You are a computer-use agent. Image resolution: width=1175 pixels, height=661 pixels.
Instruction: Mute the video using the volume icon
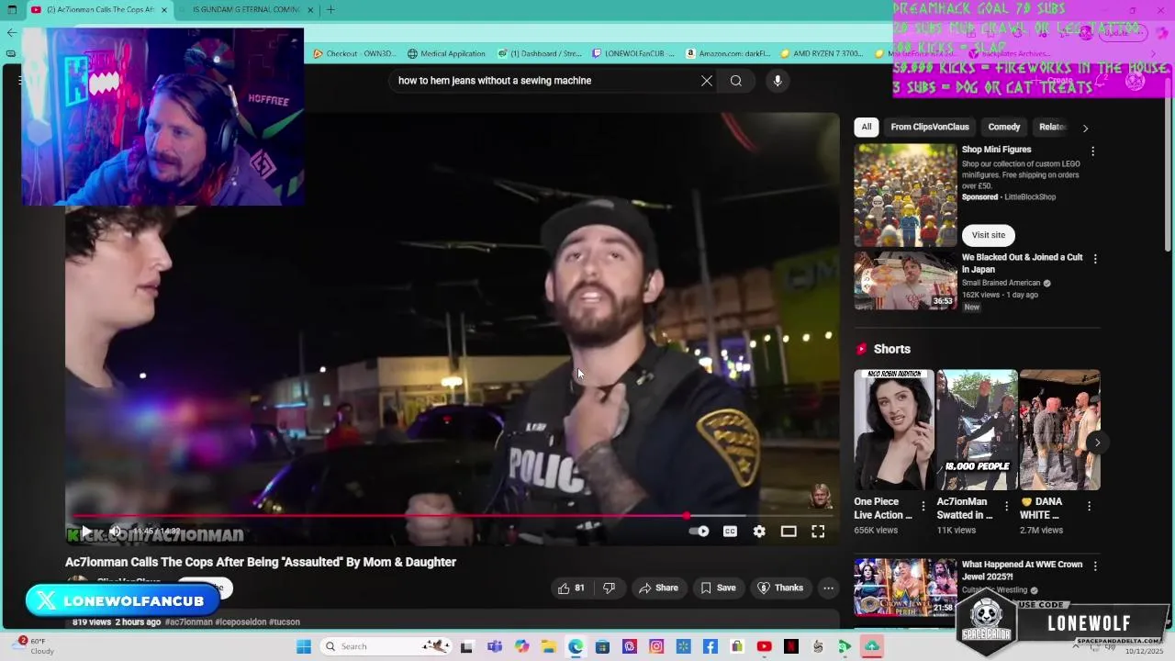[x=116, y=532]
